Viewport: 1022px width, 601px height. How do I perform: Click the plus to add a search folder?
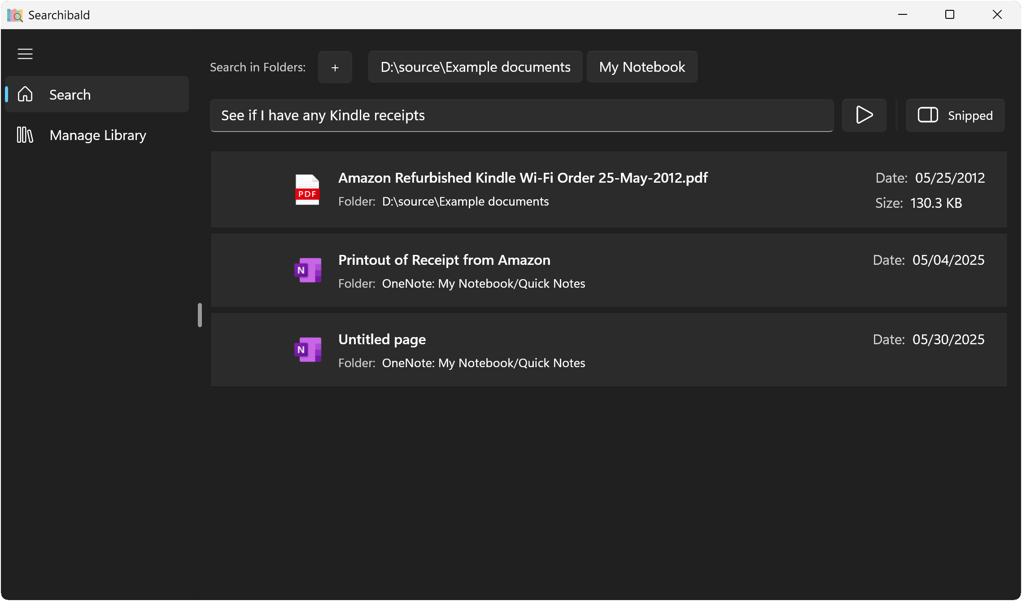[x=335, y=67]
